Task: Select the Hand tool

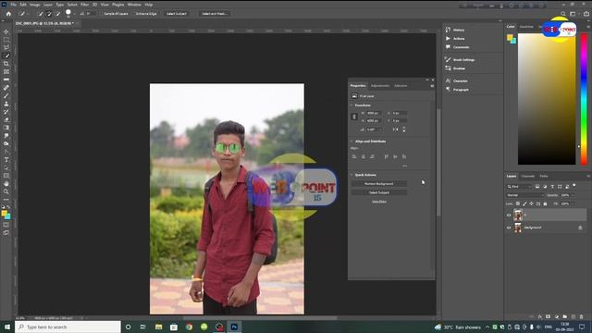Action: coord(6,183)
